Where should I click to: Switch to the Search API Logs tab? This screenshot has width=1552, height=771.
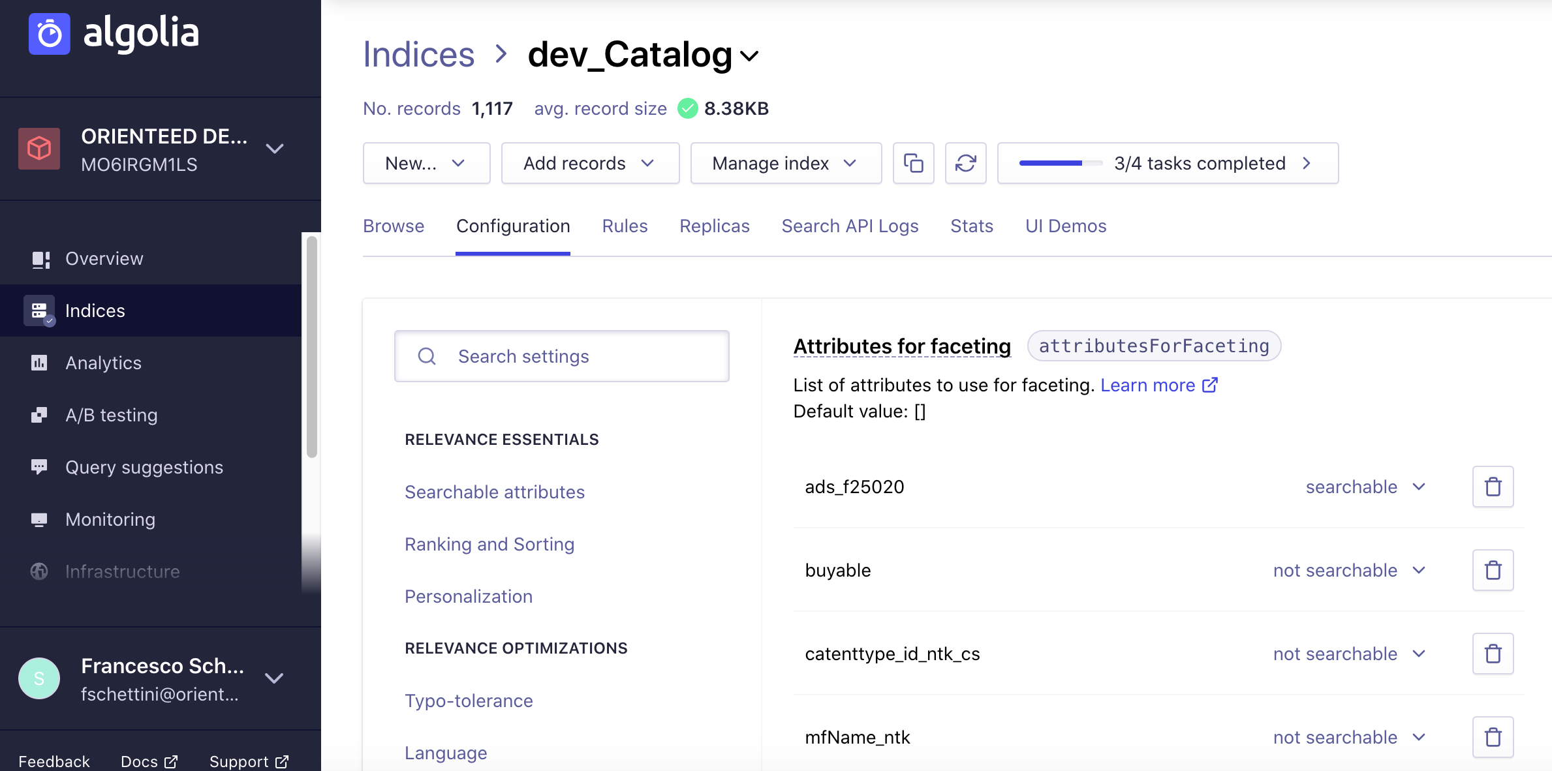(x=850, y=226)
